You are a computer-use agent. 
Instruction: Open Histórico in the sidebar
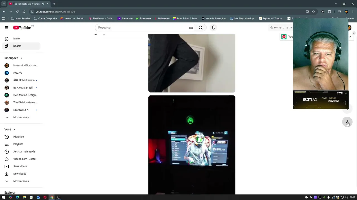coord(21,137)
